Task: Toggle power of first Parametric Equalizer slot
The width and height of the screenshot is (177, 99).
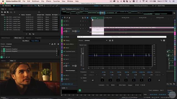Action: (x=4, y=49)
